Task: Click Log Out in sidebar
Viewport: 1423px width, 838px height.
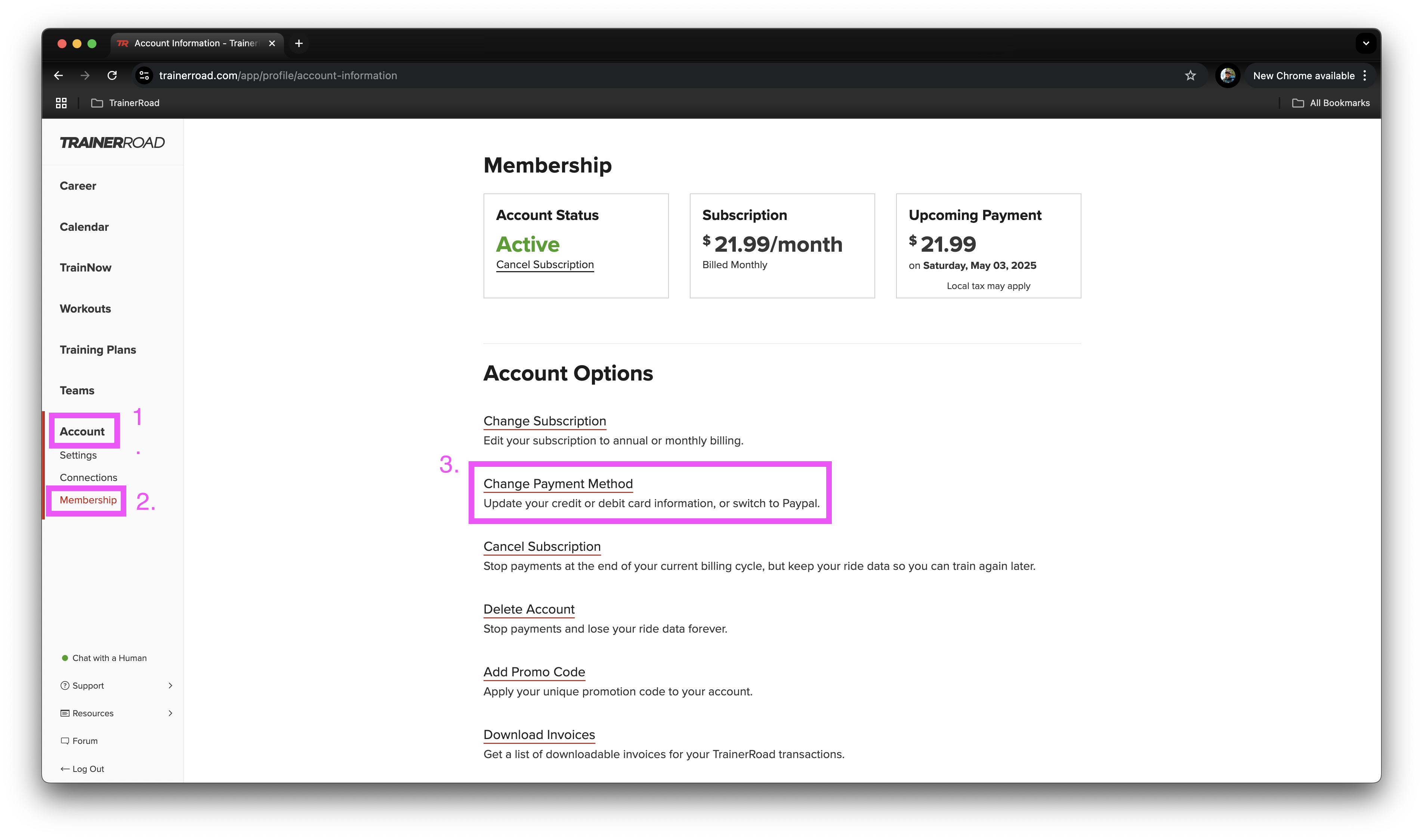Action: tap(88, 769)
